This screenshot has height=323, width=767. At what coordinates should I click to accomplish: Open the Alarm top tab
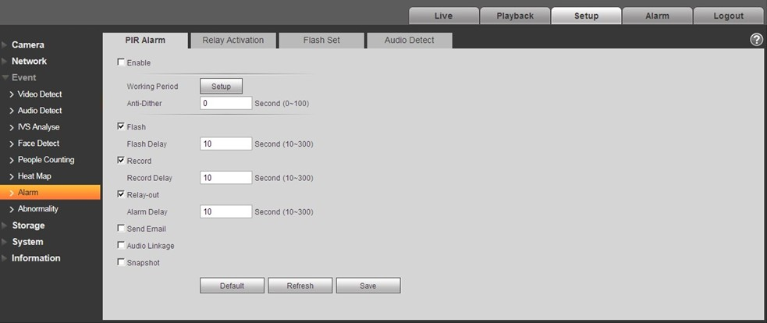coord(658,16)
